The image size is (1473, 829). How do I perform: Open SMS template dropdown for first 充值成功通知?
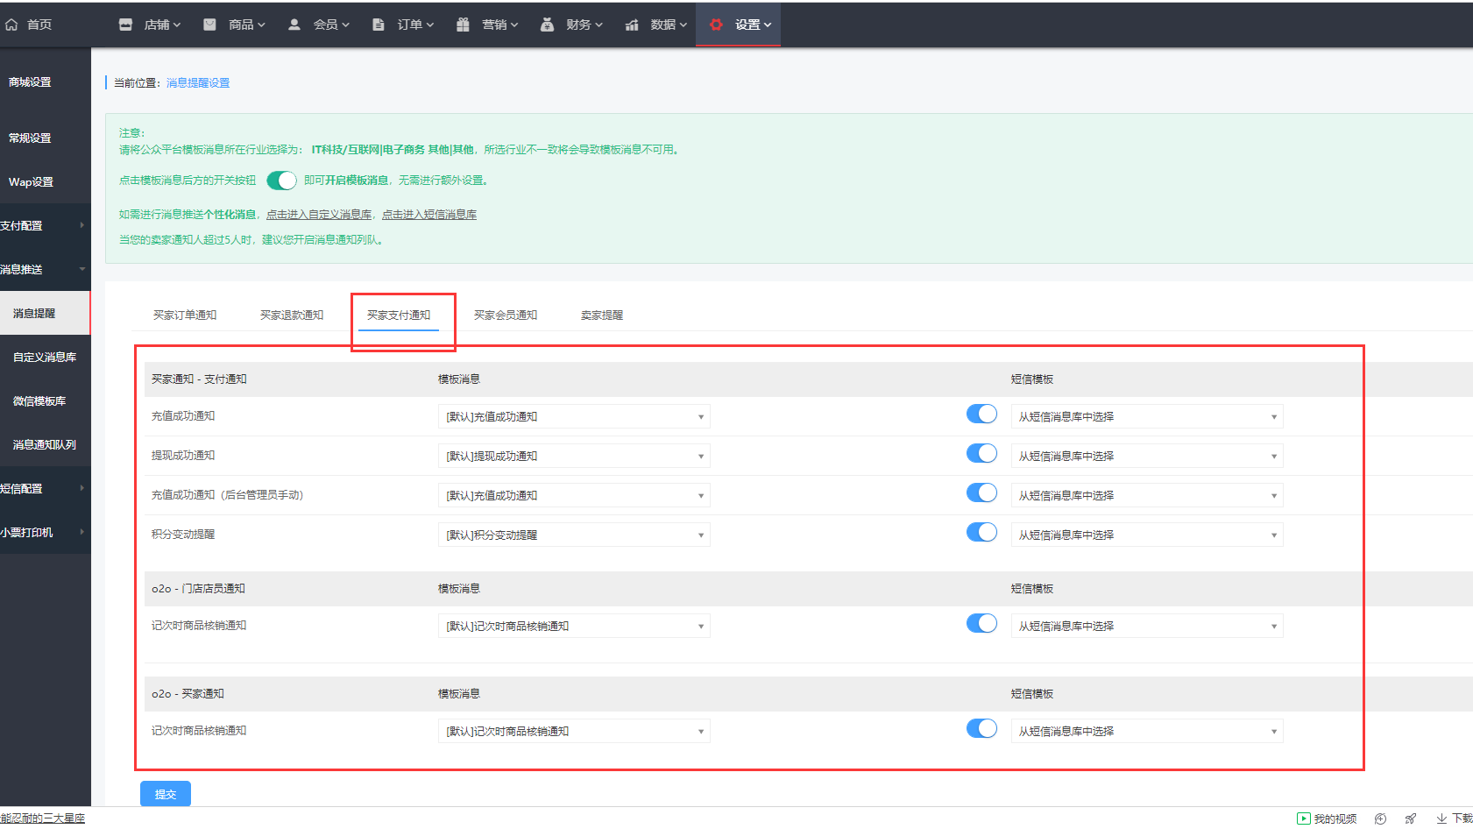(1147, 416)
